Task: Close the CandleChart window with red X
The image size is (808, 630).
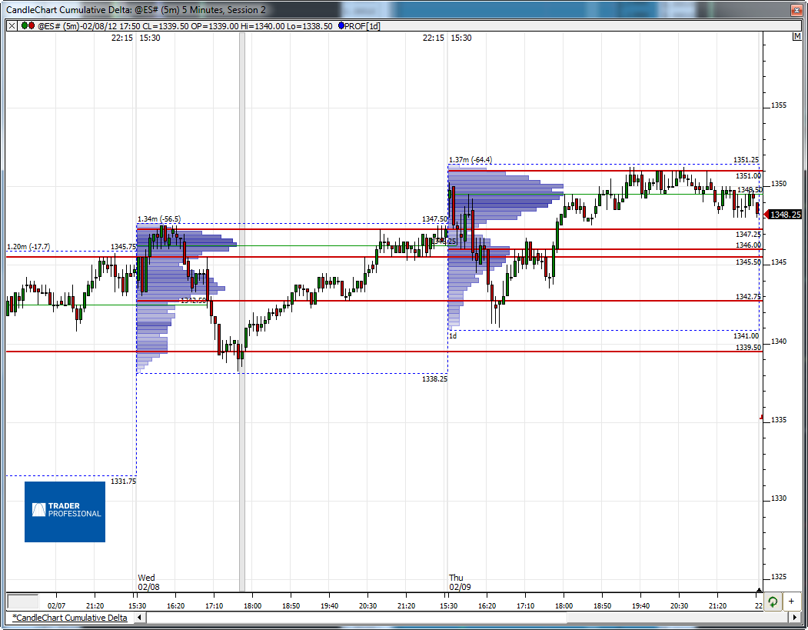Action: [796, 10]
